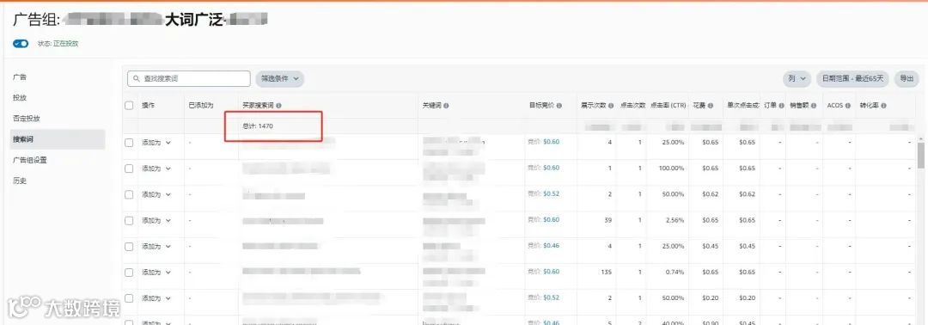Screen dimensions: 928x325
Task: Click $0.60 bid in the 100.00% CTR row
Action: (551, 169)
